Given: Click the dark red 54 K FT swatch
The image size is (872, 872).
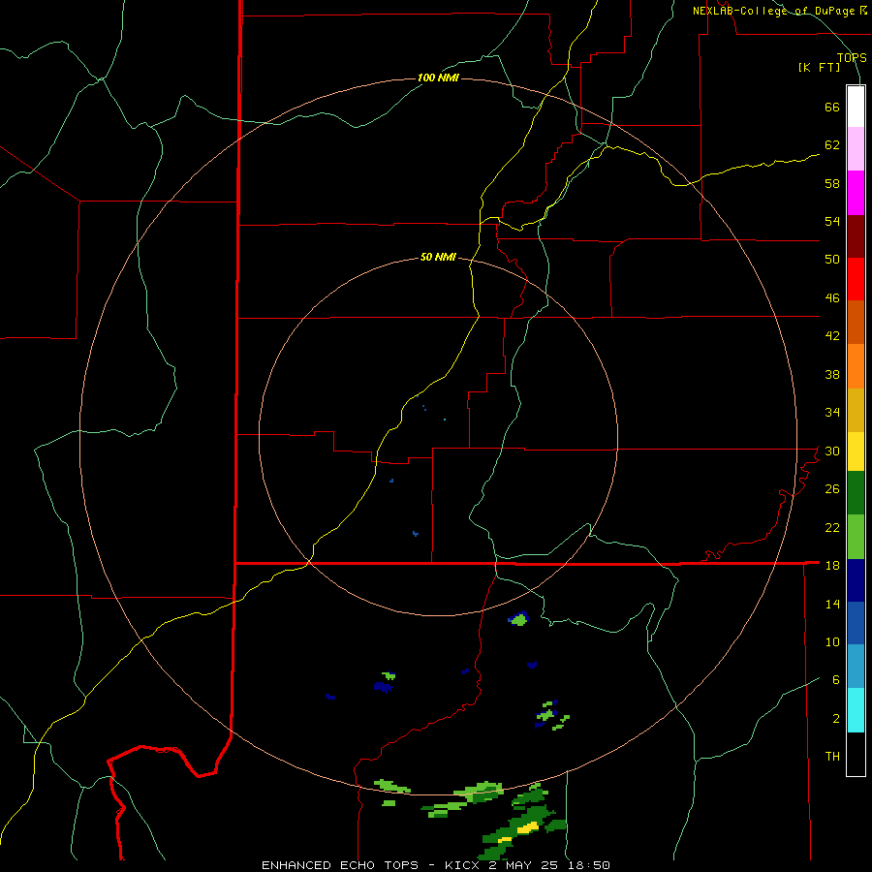Looking at the screenshot, I should point(856,236).
